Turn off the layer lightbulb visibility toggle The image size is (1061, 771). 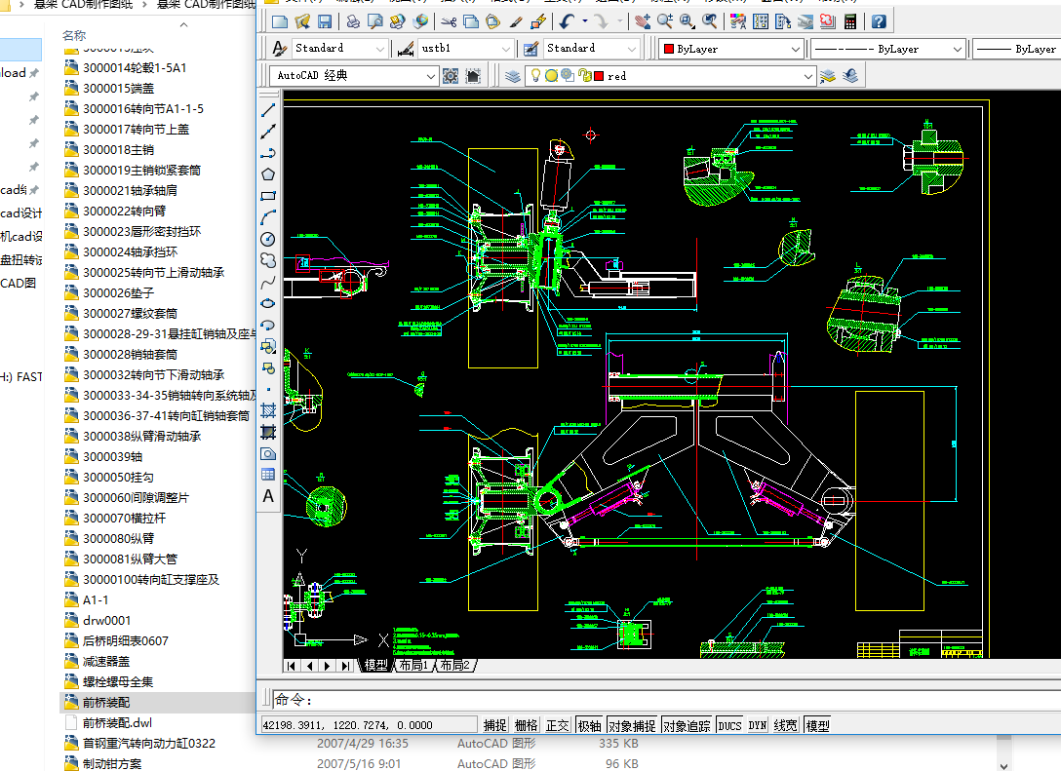[x=537, y=75]
